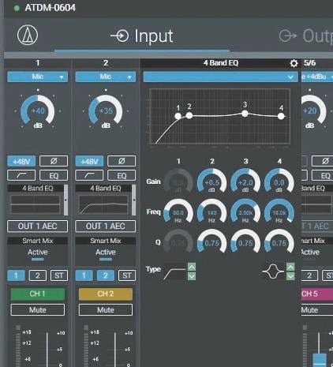Viewport: 333px width, 367px height.
Task: Toggle ST bus on channel 2
Action: (x=127, y=275)
